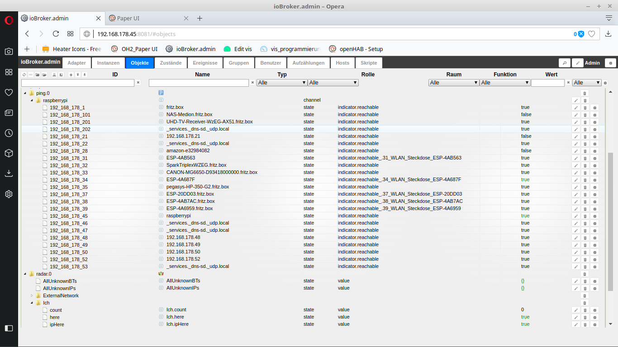Open custom settings for 192_168_178_28 amazon row
The width and height of the screenshot is (618, 347).
pos(595,151)
